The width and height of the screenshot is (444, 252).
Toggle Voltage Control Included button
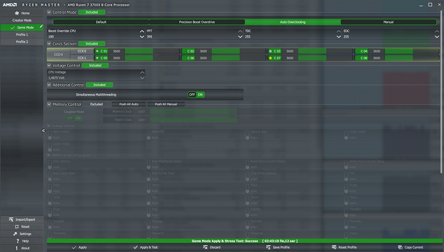pos(95,65)
